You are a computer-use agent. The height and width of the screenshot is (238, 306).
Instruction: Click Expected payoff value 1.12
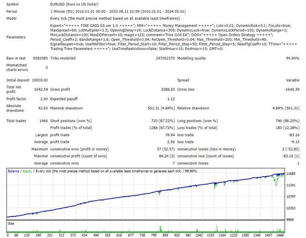click(171, 99)
